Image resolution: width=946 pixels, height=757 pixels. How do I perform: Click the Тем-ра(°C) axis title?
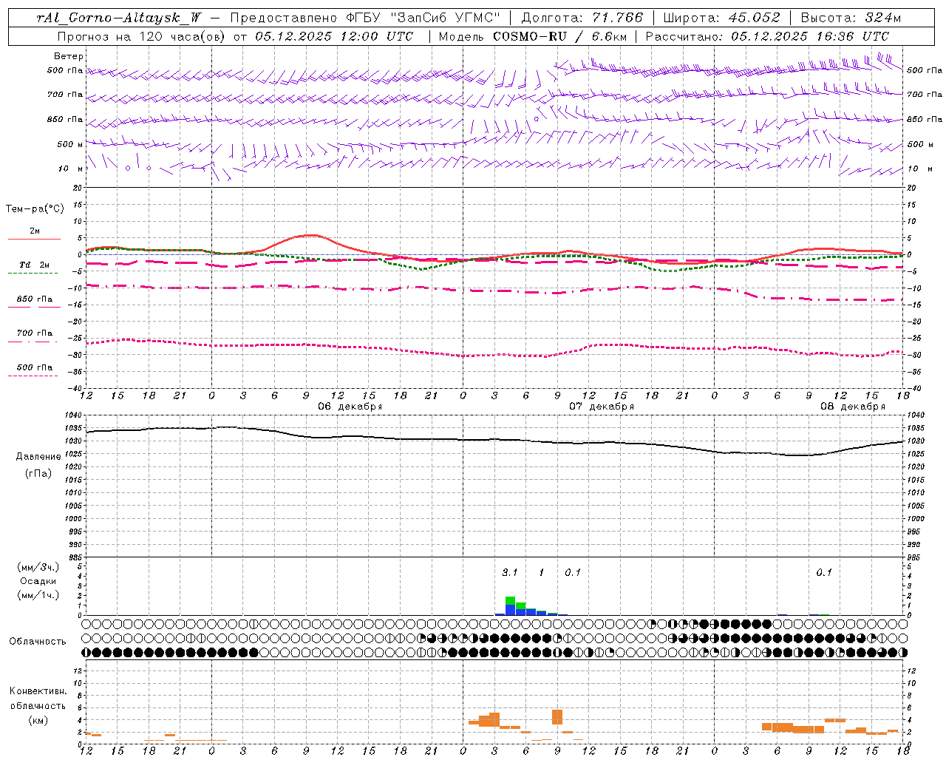point(35,209)
